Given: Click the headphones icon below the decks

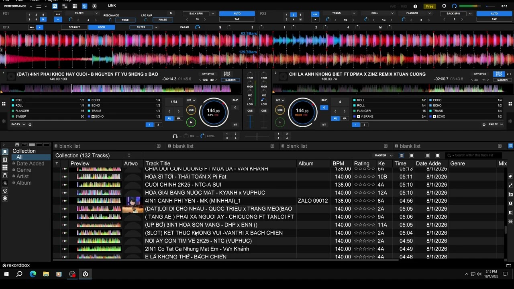Looking at the screenshot, I should (175, 136).
